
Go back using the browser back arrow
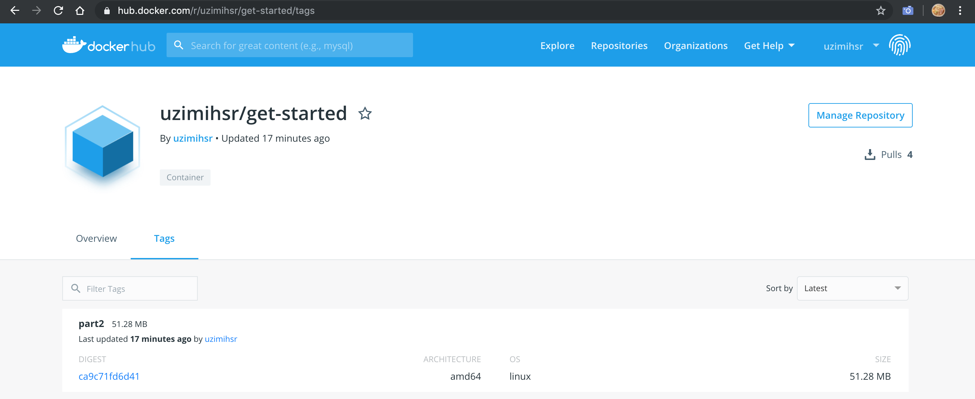15,10
